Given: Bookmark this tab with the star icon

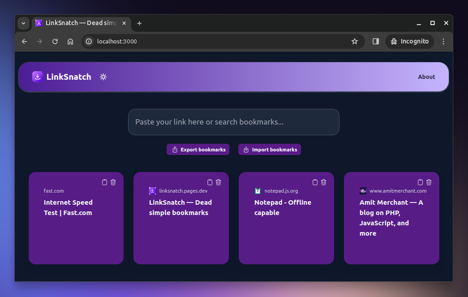Looking at the screenshot, I should pos(354,42).
